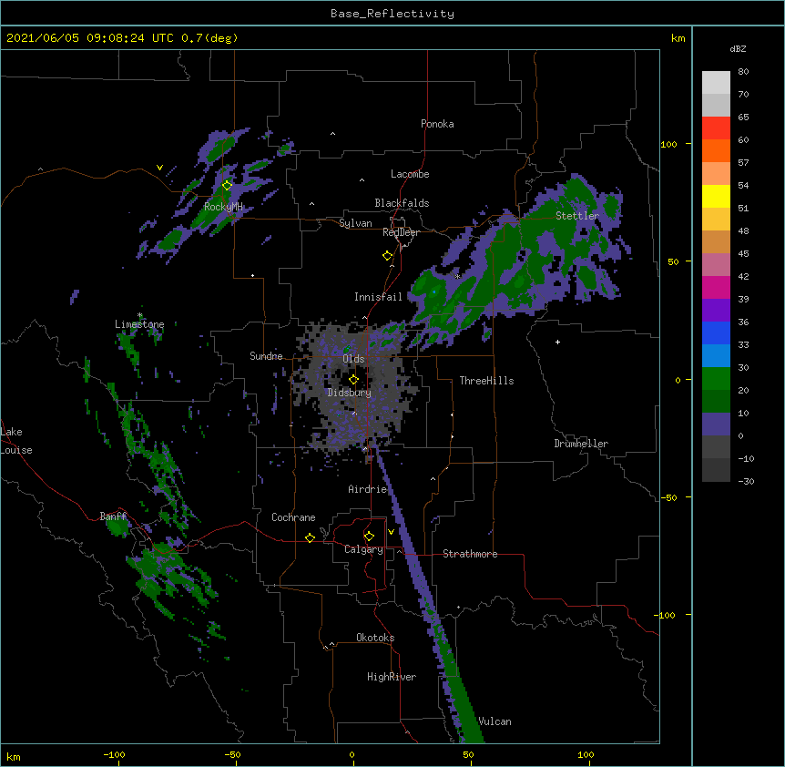The width and height of the screenshot is (785, 767).
Task: Click the Drumheller city label
Action: (581, 444)
